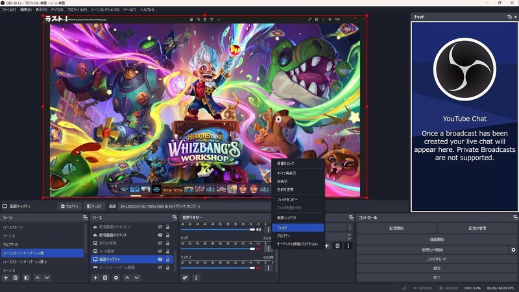
Task: Open three-dot options for マイク channel
Action: pyautogui.click(x=269, y=249)
